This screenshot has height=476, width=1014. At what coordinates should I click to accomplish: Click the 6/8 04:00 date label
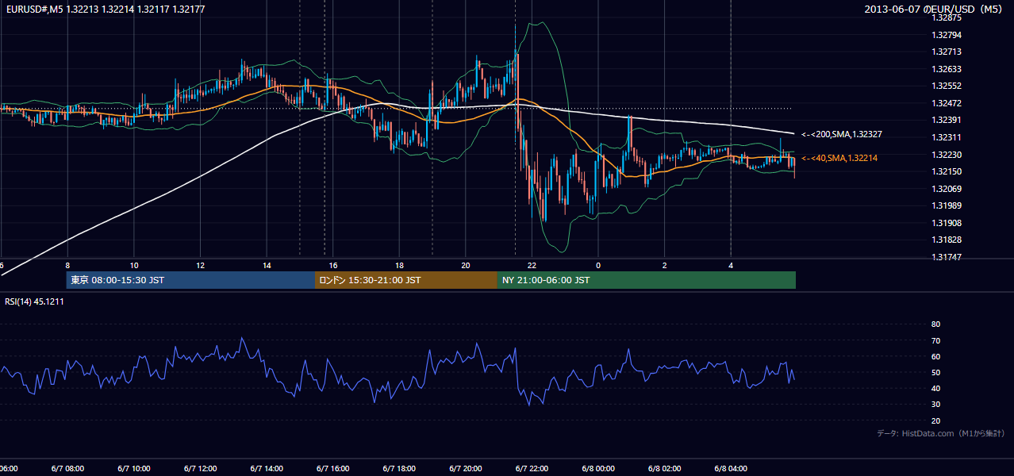point(731,469)
